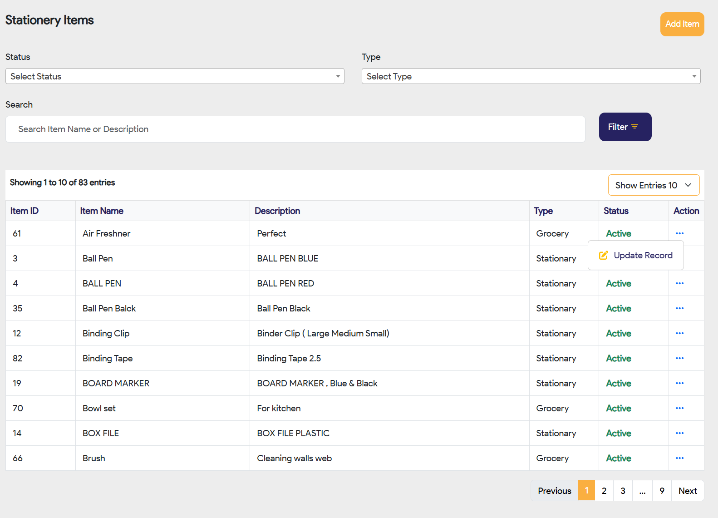Go to the Next page
The image size is (718, 518).
coord(688,491)
